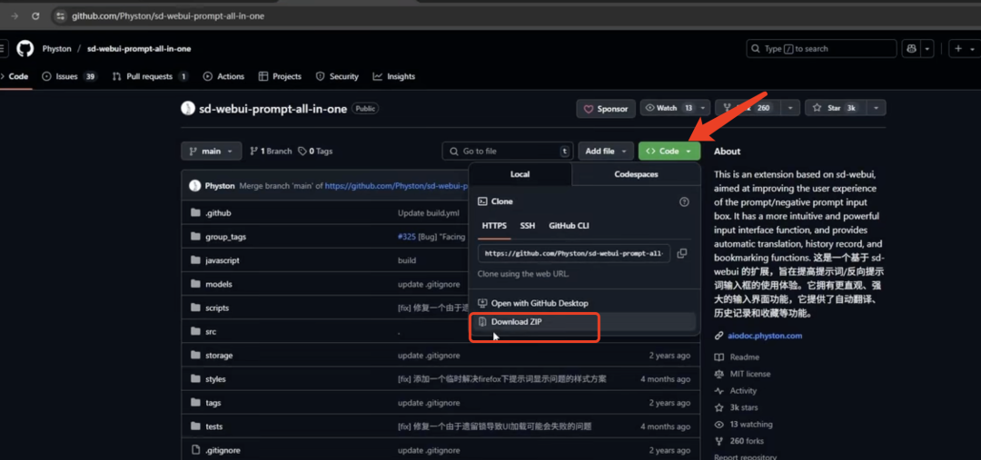This screenshot has height=460, width=981.
Task: Open the javascript folder
Action: (223, 260)
